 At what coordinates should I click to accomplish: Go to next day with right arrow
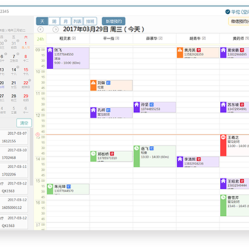(55, 30)
